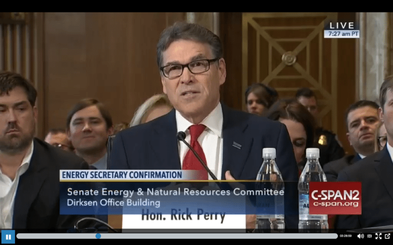Click the Senate Energy & Natural Resources Committee caption

[x=176, y=192]
